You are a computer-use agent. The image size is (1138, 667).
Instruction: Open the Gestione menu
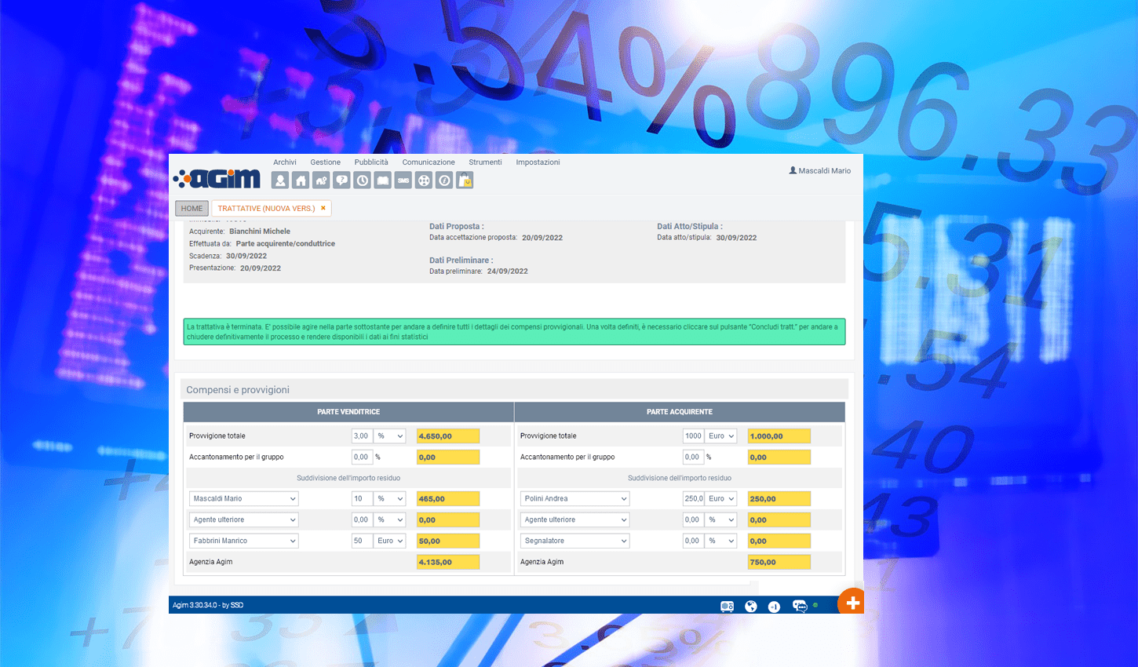point(325,162)
